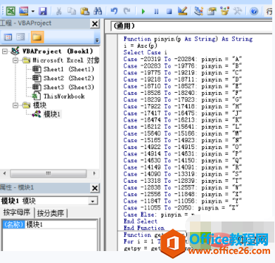Select Sheet1 (Sheet1) in the project tree

pos(68,69)
